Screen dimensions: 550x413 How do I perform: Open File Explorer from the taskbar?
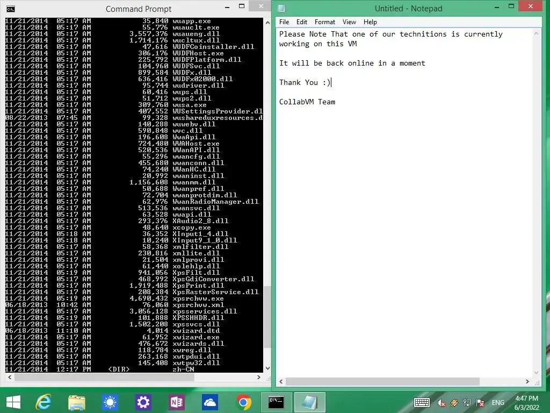click(77, 402)
